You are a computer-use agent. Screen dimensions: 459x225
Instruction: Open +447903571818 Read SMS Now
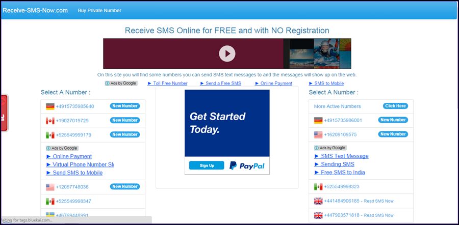click(359, 215)
